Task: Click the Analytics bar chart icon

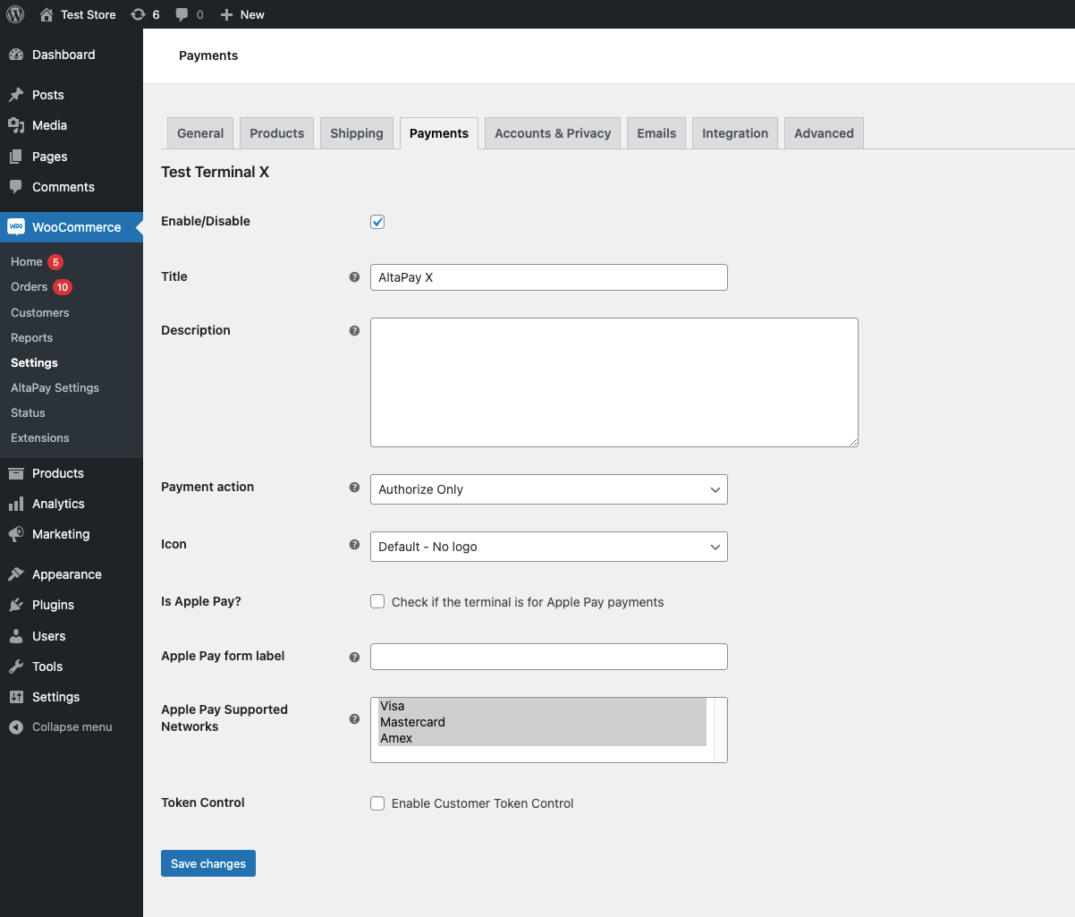Action: (x=16, y=504)
